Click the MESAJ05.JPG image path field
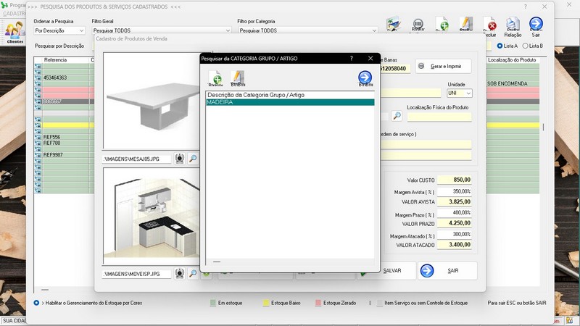580x326 pixels. (x=136, y=159)
